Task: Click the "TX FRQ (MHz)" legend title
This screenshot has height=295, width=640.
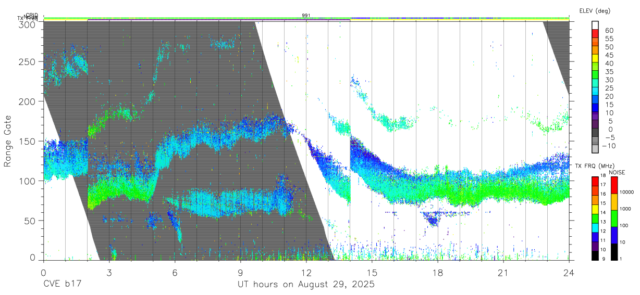Action: 594,165
